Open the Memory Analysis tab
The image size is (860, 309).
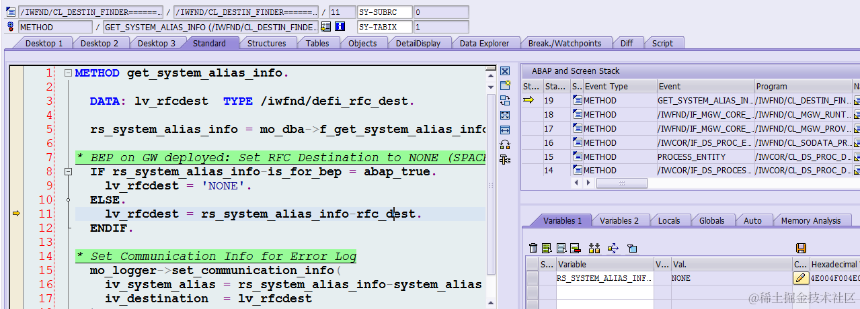click(x=810, y=220)
